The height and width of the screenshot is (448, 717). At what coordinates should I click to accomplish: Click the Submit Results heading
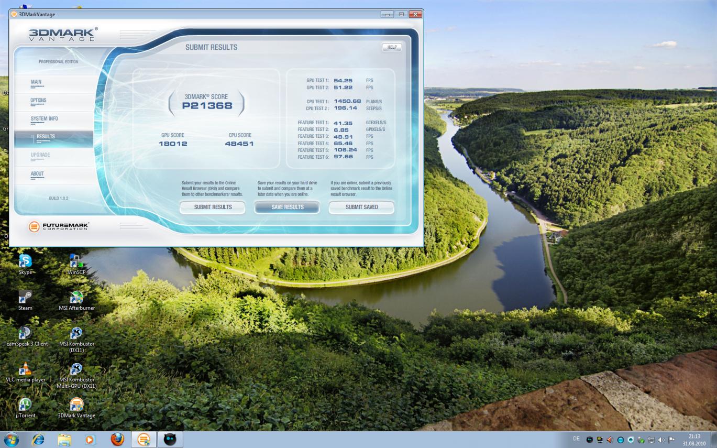pyautogui.click(x=211, y=47)
